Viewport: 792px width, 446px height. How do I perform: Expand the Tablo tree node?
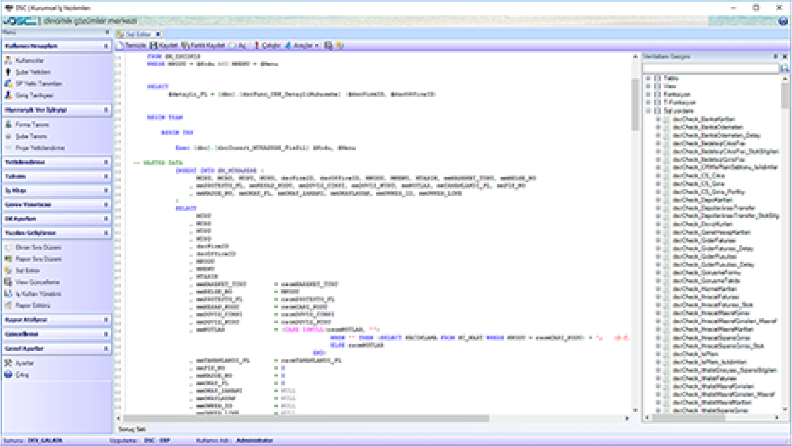tap(648, 78)
